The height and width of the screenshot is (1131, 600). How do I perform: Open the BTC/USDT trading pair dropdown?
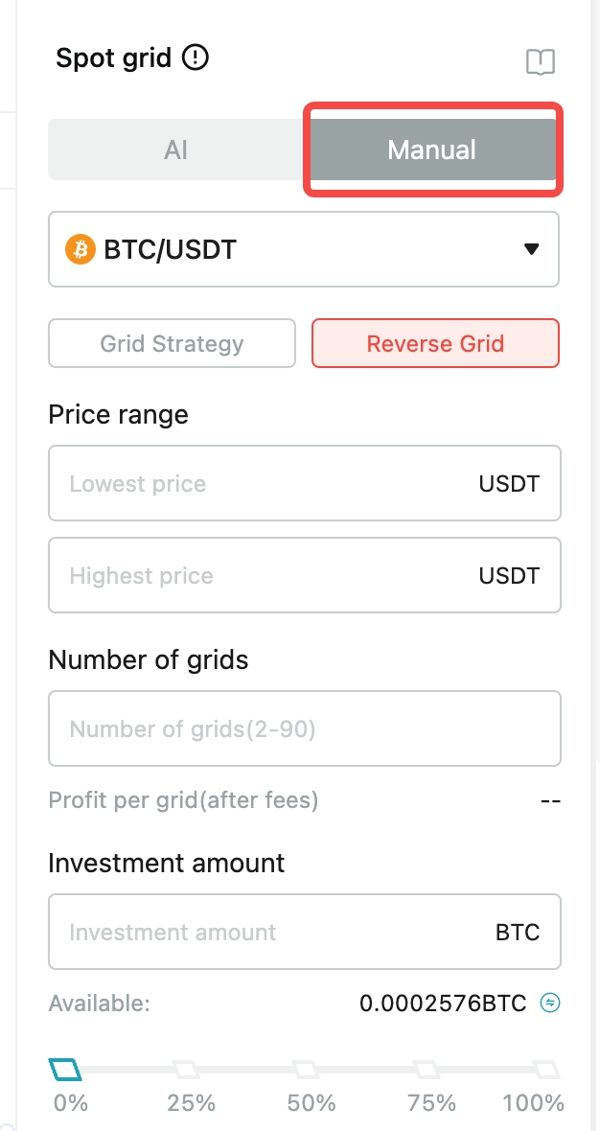[304, 249]
